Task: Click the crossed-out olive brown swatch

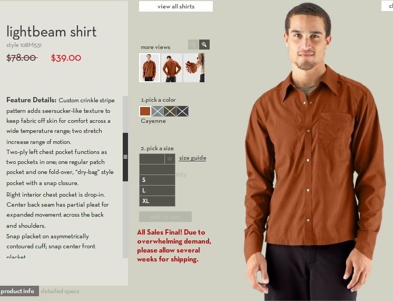Action: pos(170,111)
